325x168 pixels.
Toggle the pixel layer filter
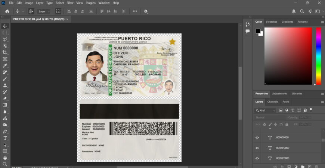pyautogui.click(x=281, y=110)
